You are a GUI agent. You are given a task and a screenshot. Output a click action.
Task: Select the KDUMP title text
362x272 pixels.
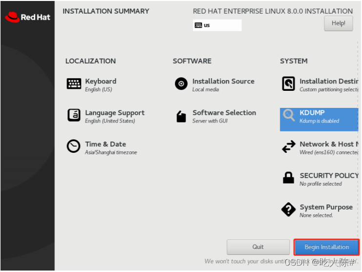[x=312, y=113]
